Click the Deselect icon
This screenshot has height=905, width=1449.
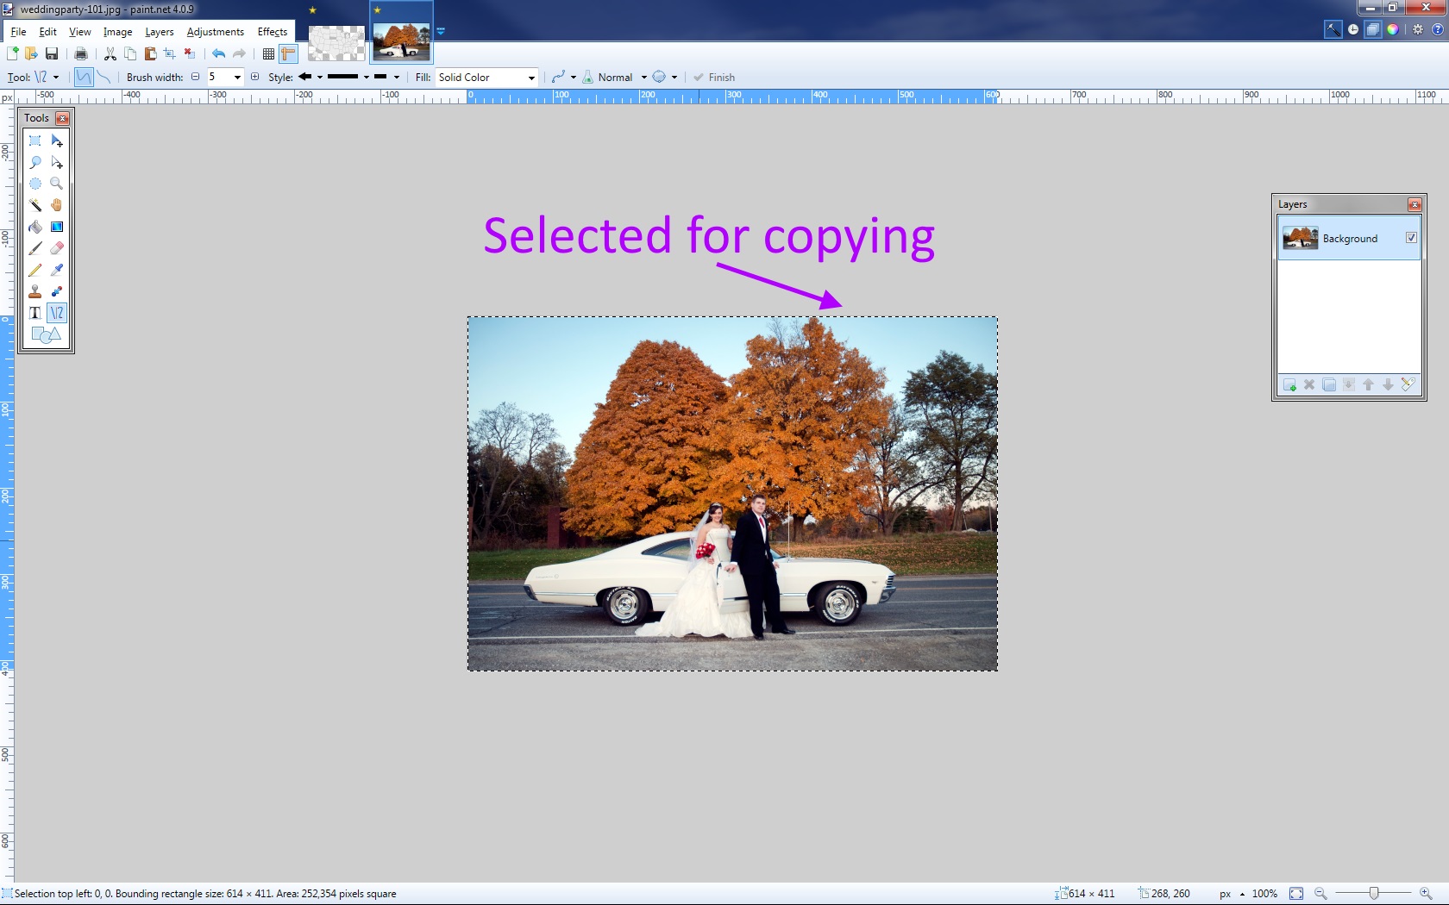(x=190, y=53)
